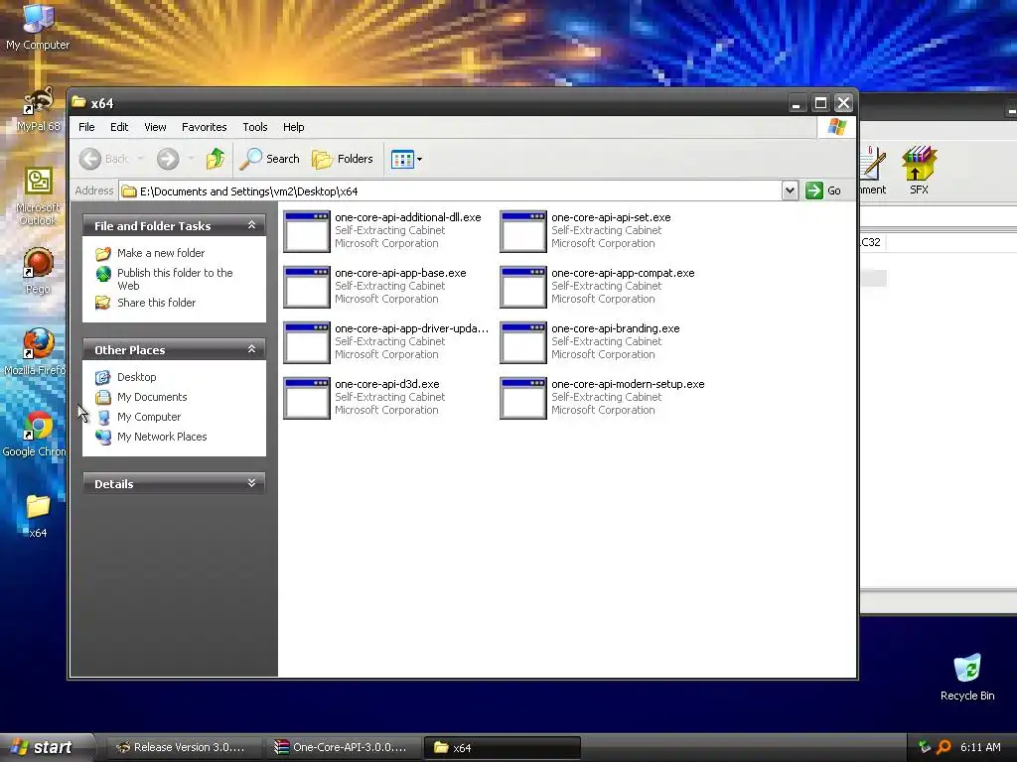Open the Tools menu
Screen dimensions: 1017x762
tap(255, 127)
